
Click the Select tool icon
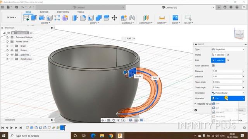tap(188, 18)
